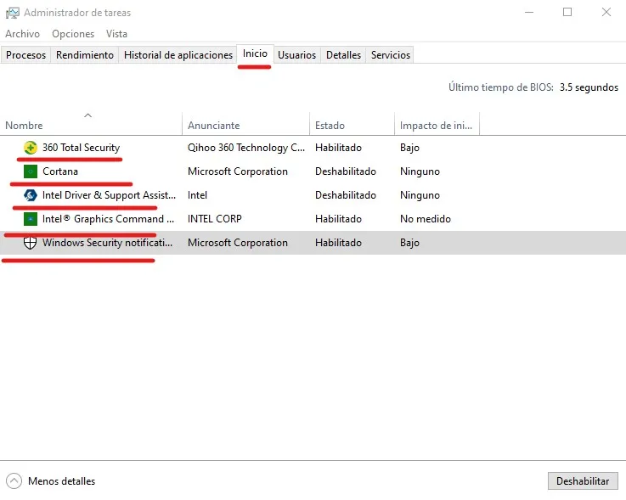Select Intel Graphics Command entry name
The height and width of the screenshot is (500, 626).
point(108,219)
